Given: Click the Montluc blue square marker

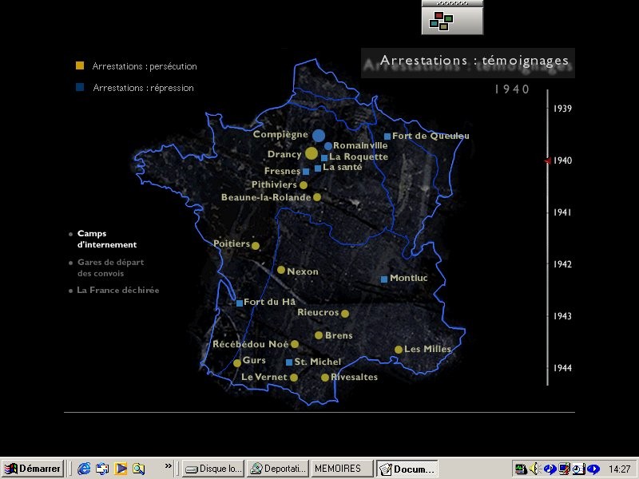Looking at the screenshot, I should (384, 279).
